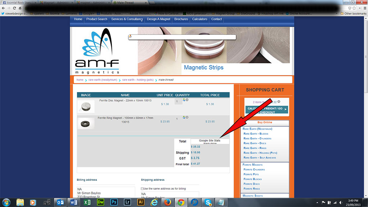The height and width of the screenshot is (207, 368).
Task: Open Illustrator from taskbar
Action: (141, 202)
